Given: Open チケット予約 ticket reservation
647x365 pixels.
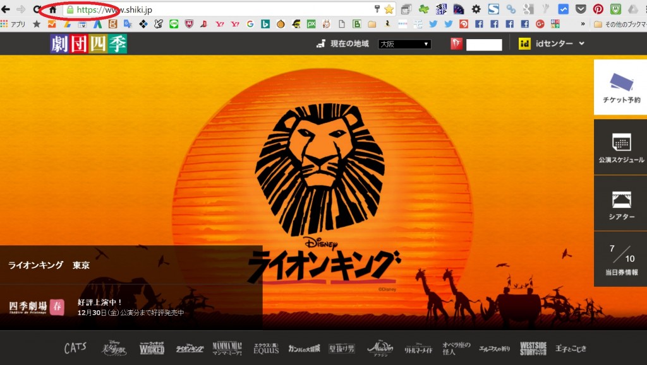Looking at the screenshot, I should (x=621, y=87).
